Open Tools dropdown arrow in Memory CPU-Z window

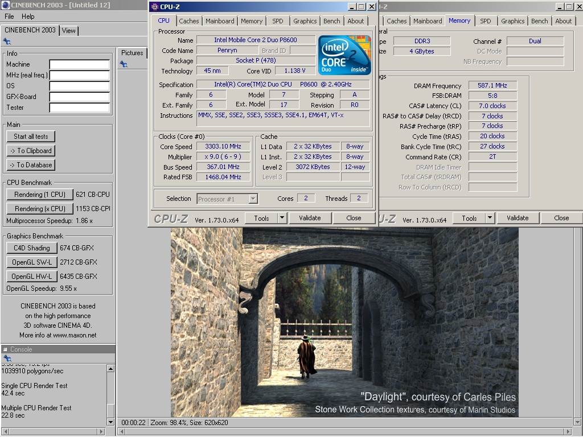(x=490, y=218)
